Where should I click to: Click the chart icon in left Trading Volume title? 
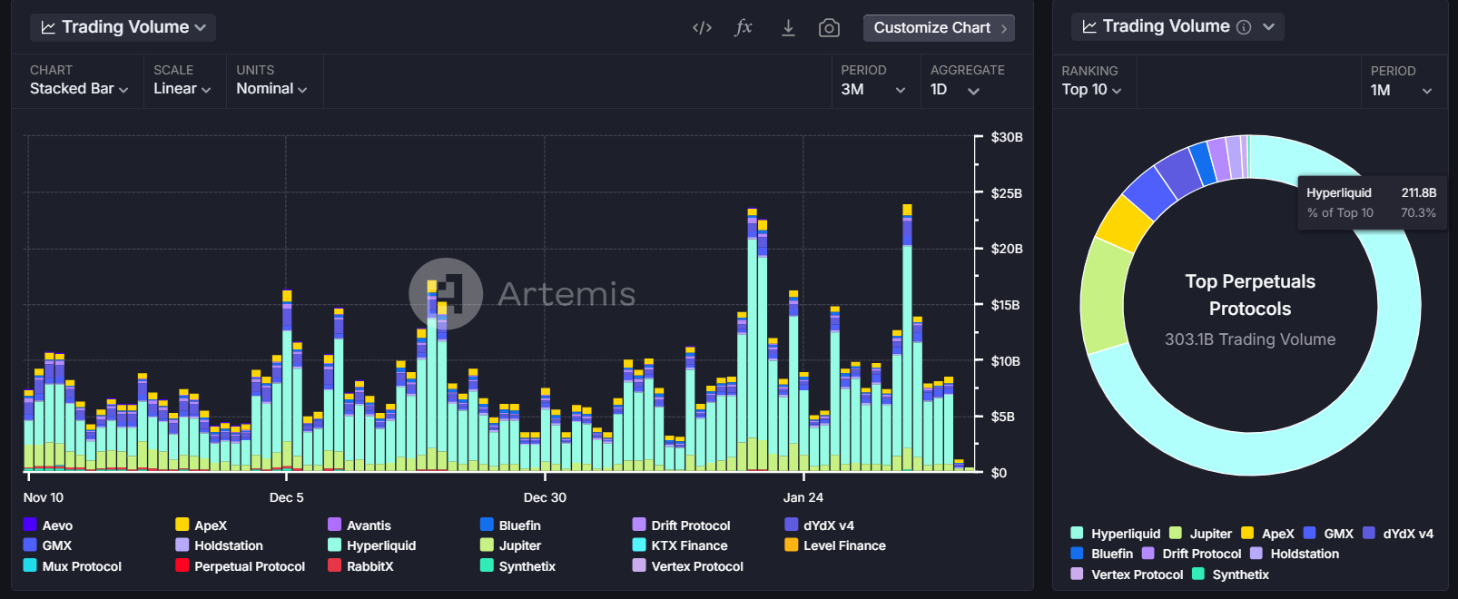48,28
